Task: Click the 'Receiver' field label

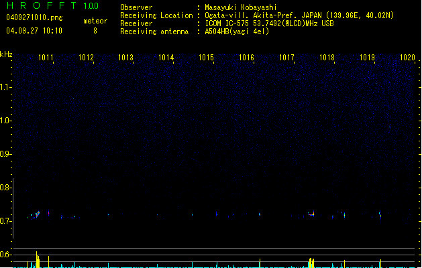Action: [136, 23]
